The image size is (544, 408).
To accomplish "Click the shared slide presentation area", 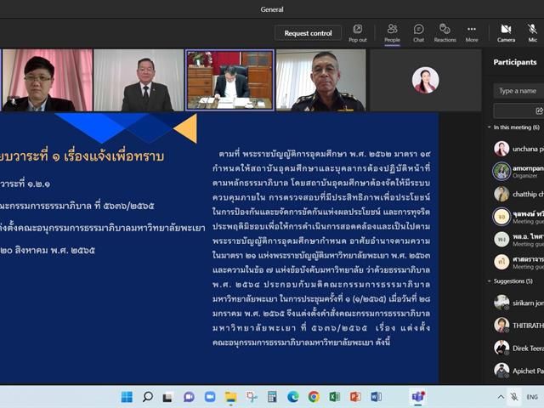I will pos(219,247).
